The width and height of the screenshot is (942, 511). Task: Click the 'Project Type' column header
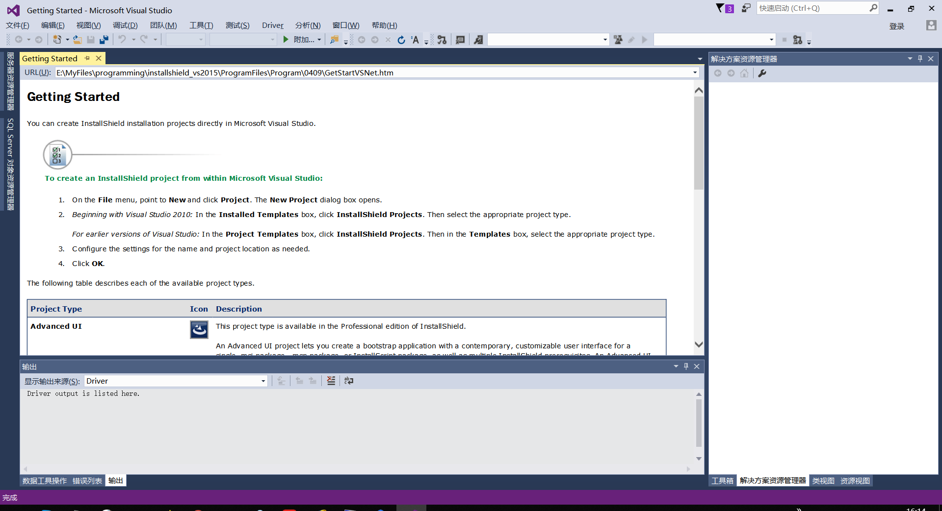pyautogui.click(x=56, y=309)
